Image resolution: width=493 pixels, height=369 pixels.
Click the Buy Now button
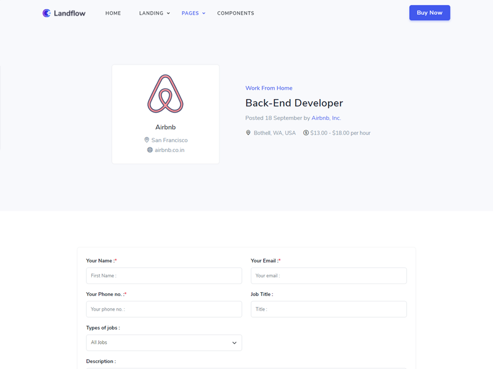point(430,13)
